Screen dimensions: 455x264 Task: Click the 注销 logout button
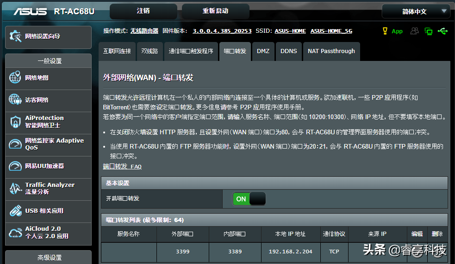(143, 11)
